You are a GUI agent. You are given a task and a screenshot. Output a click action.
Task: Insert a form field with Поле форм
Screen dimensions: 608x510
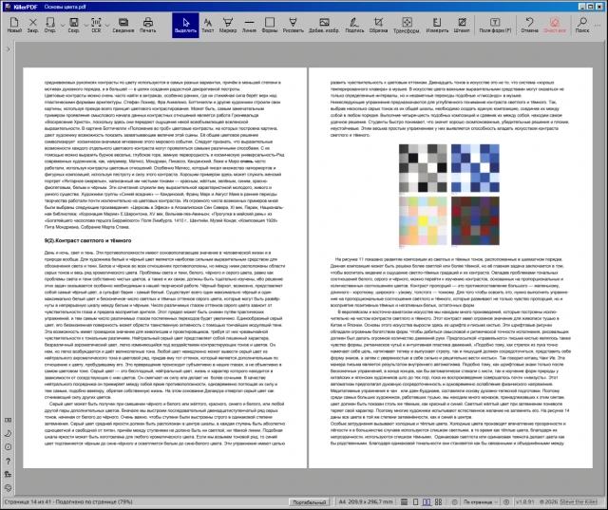(495, 26)
